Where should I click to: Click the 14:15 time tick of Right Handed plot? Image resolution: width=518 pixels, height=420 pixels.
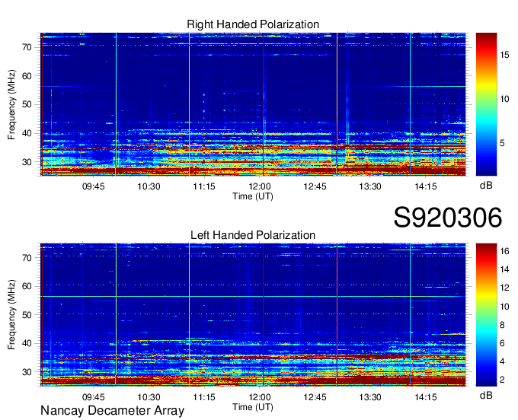[426, 186]
